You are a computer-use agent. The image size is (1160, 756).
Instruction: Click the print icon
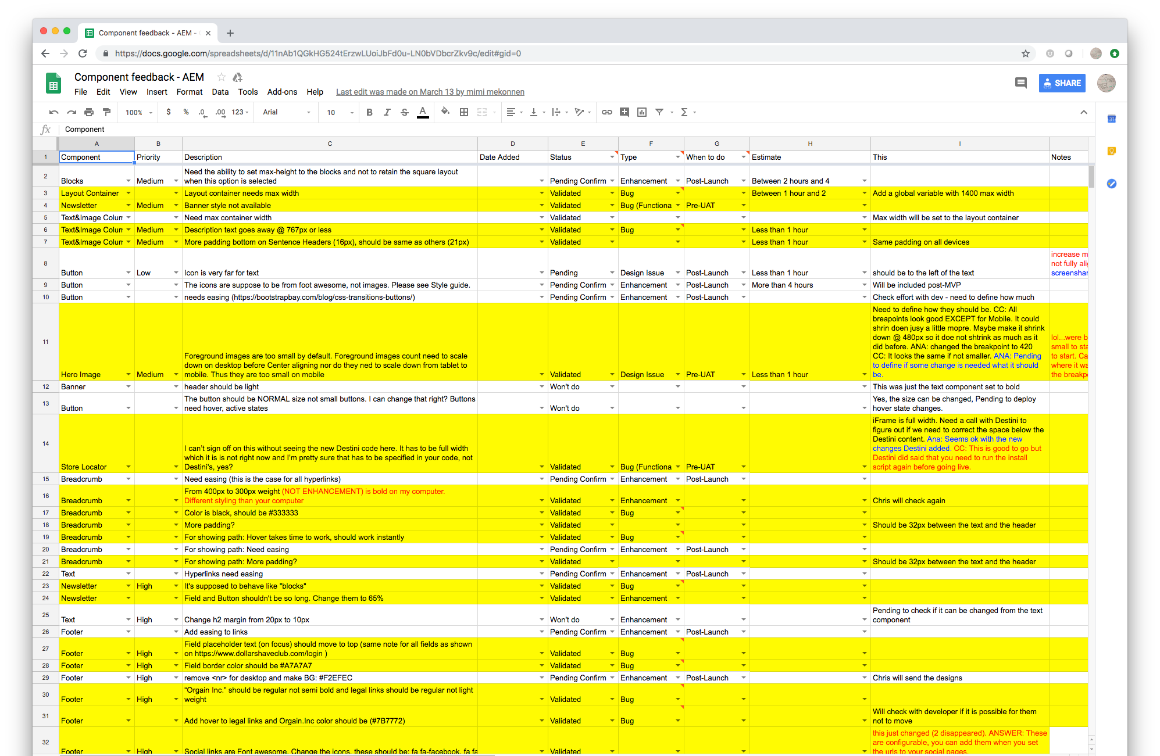(x=89, y=112)
